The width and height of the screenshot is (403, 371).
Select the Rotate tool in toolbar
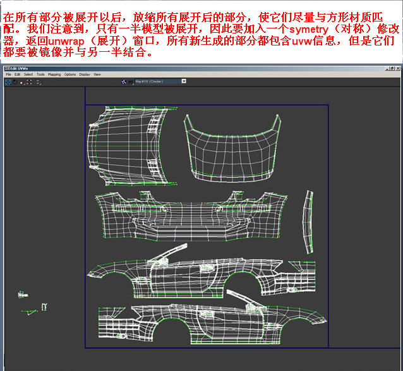click(14, 82)
